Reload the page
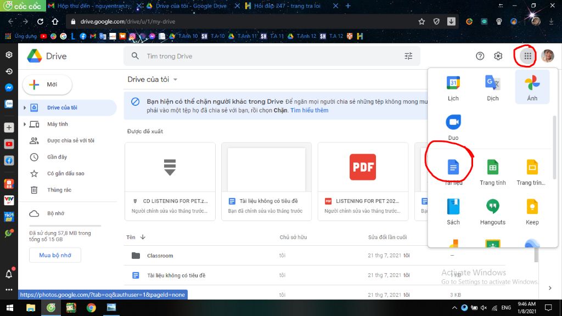The width and height of the screenshot is (562, 316). click(40, 21)
